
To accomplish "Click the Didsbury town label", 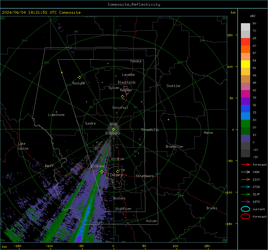I will point(112,133).
